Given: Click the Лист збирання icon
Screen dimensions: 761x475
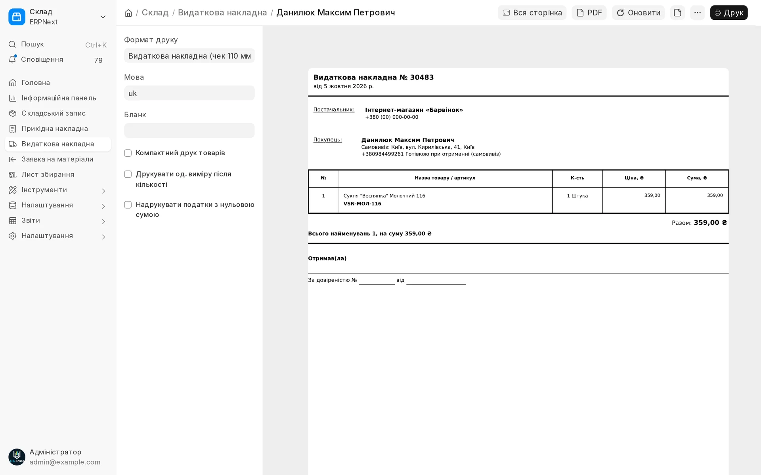Looking at the screenshot, I should tap(13, 175).
